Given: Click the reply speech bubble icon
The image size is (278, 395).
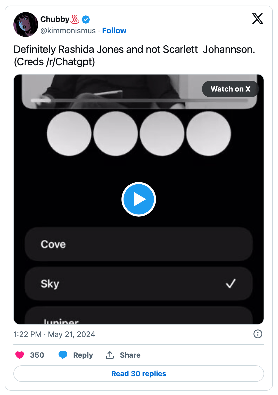Looking at the screenshot, I should click(63, 355).
